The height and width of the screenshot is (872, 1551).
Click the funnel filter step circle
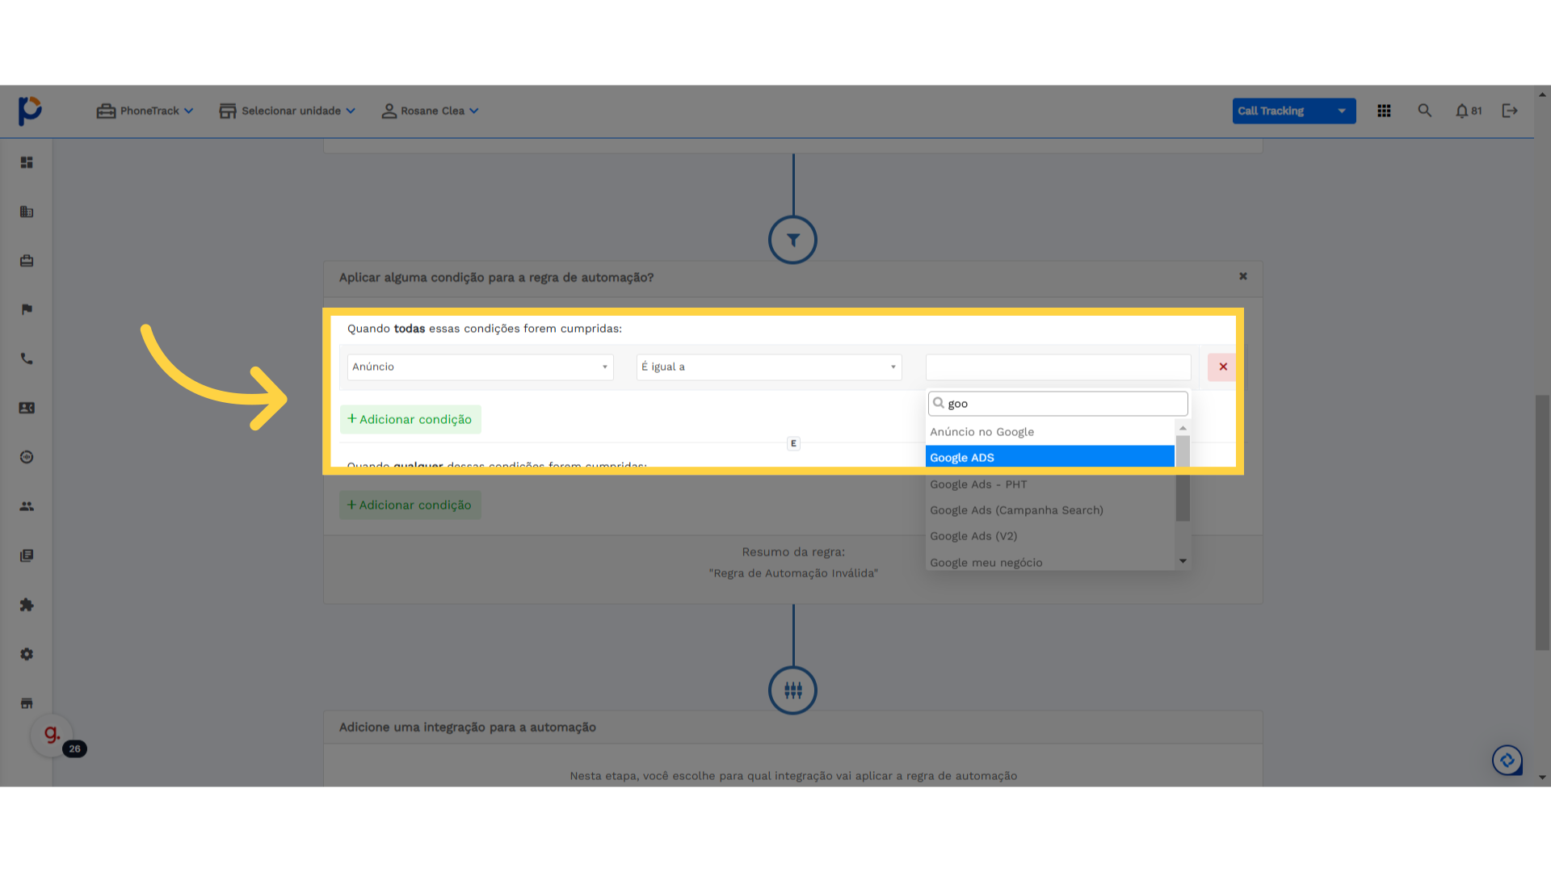tap(792, 240)
